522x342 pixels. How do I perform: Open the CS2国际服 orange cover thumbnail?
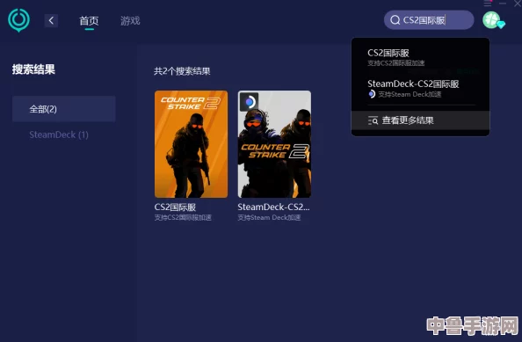[191, 144]
